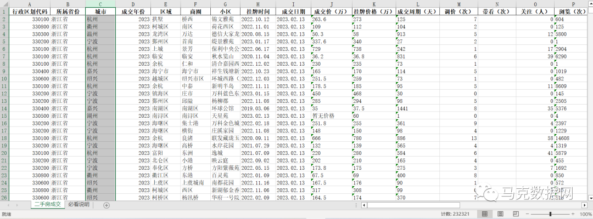Select row 25 header
Screen dimensions: 593x219
4,191
